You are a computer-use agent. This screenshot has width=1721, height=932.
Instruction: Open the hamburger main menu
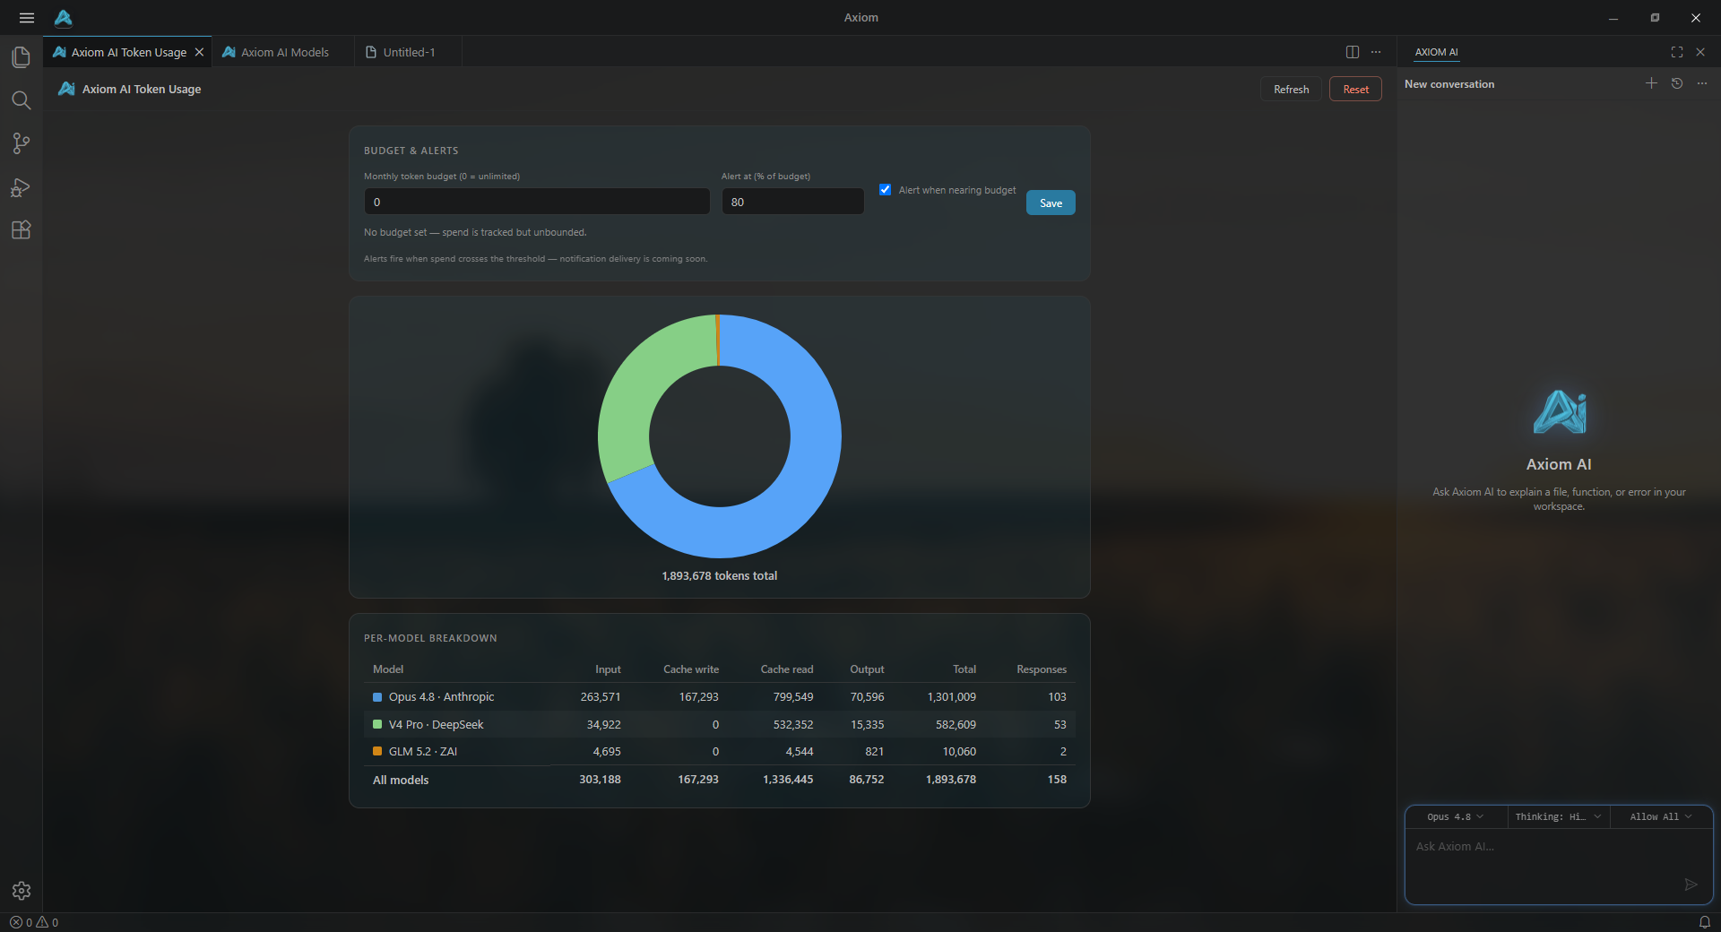(x=27, y=18)
